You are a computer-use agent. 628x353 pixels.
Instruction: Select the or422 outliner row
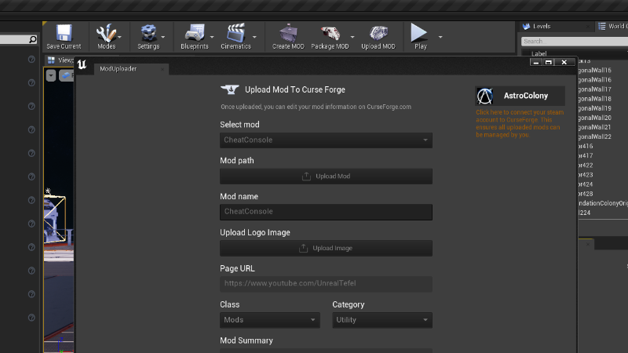coord(586,166)
